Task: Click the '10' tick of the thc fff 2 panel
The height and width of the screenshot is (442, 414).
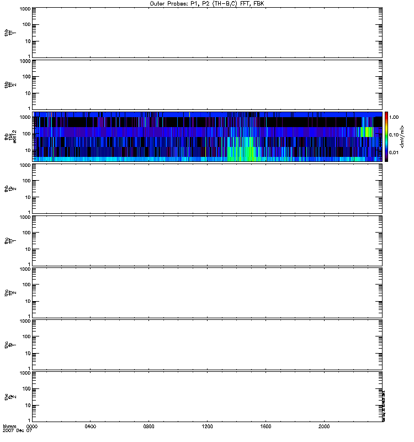Action: 28,301
